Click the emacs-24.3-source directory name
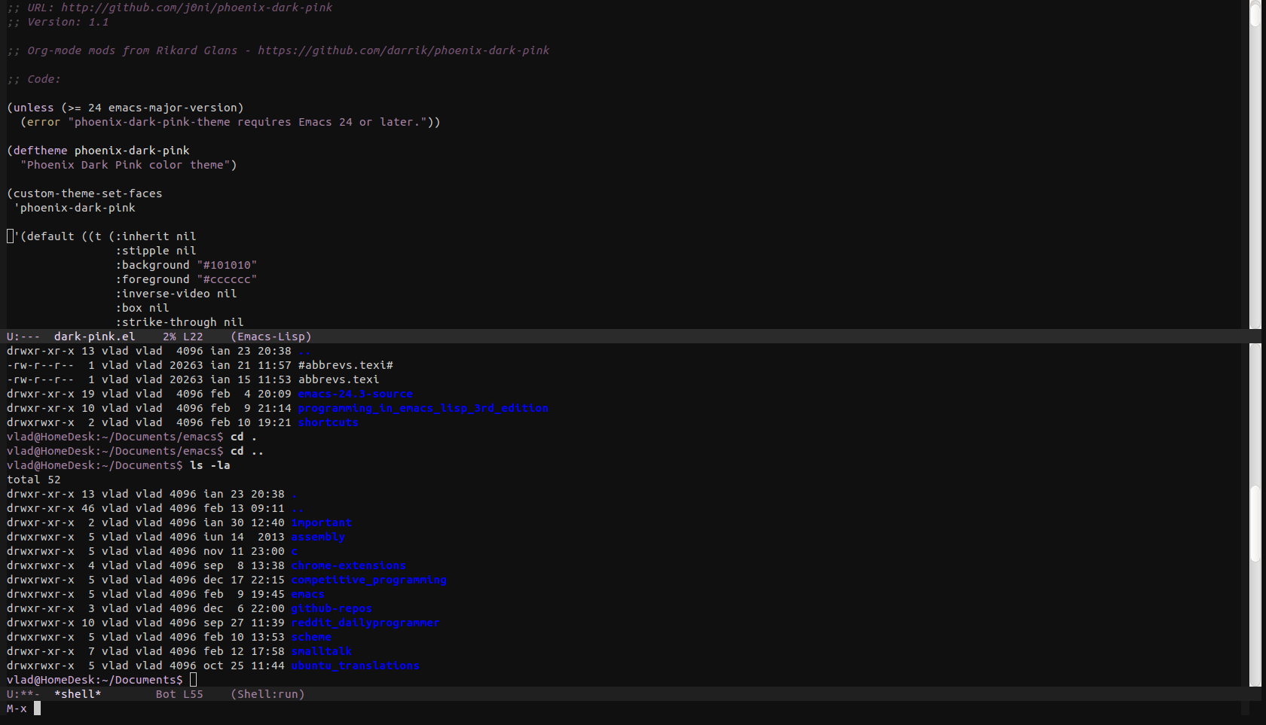 tap(355, 394)
